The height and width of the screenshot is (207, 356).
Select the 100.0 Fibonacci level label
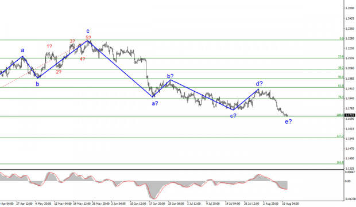click(340, 115)
